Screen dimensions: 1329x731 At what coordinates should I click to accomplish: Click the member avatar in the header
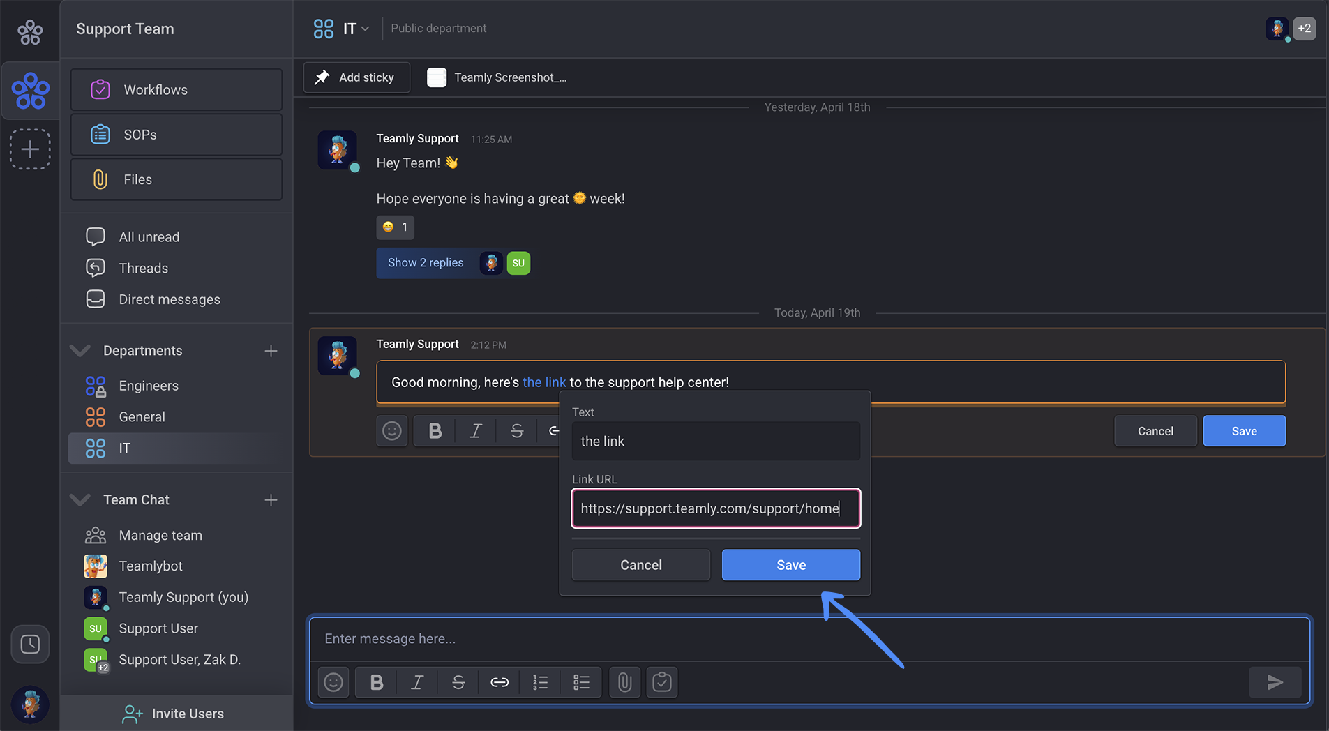[1277, 29]
